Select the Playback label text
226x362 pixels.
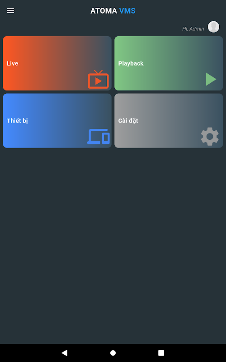pos(131,63)
